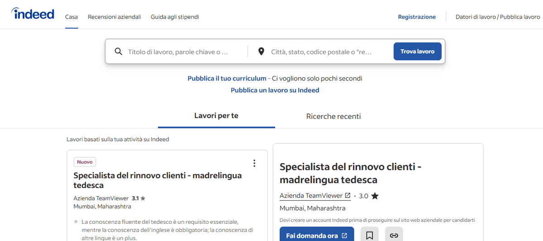Save job with the bookmark icon

pyautogui.click(x=369, y=236)
